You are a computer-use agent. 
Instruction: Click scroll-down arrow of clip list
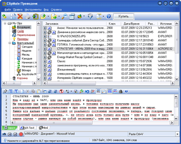177,79
